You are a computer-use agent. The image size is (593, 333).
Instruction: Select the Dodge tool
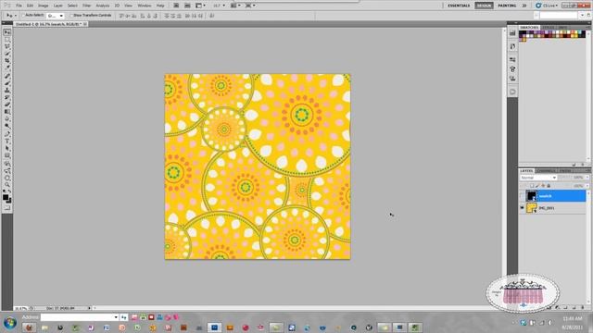7,127
